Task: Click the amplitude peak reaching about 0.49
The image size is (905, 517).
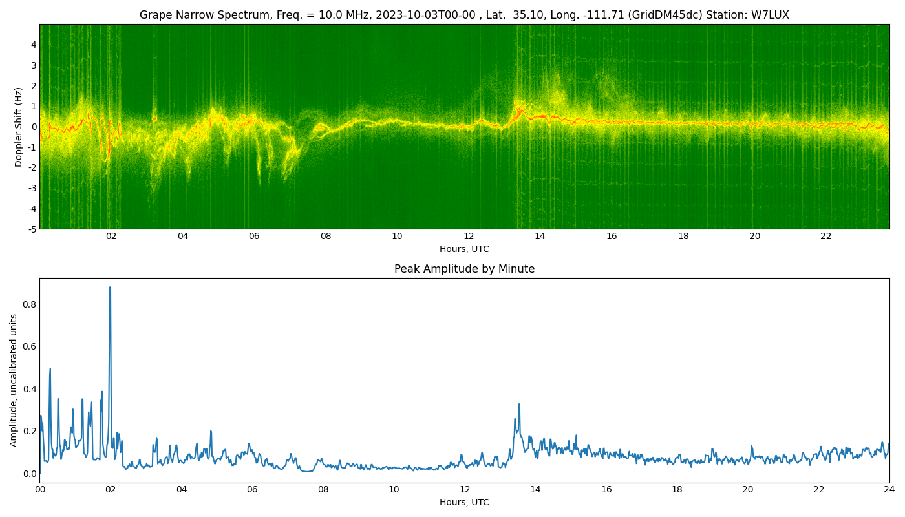Action: click(x=50, y=370)
